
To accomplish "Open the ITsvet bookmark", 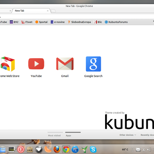I will point(27,22).
